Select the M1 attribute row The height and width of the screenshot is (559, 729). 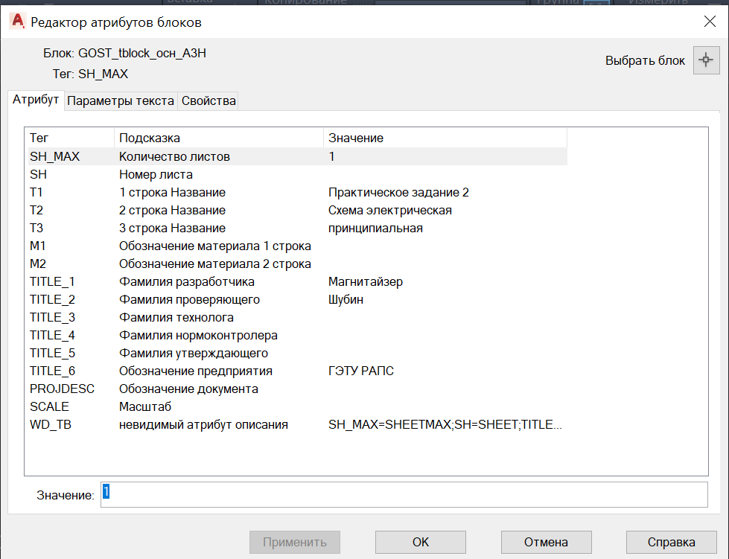(x=298, y=246)
